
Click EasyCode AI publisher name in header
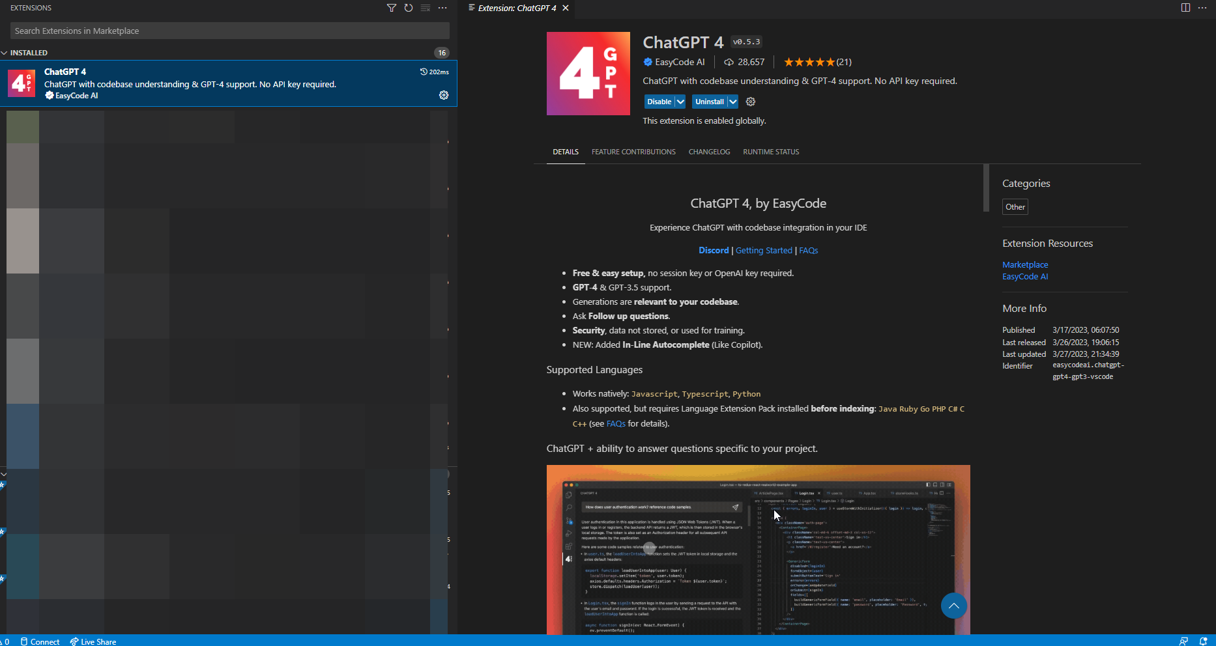point(680,62)
